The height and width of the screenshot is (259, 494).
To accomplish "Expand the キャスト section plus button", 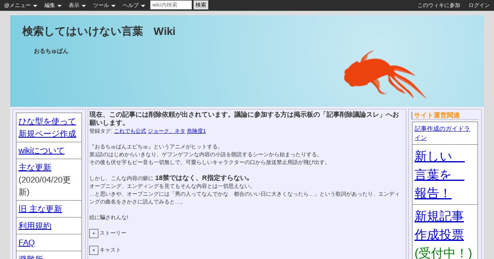I will (94, 250).
